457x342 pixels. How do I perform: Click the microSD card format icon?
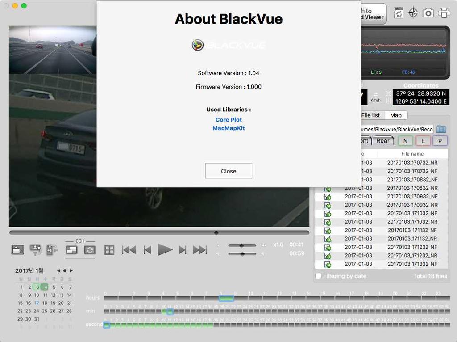tap(399, 13)
